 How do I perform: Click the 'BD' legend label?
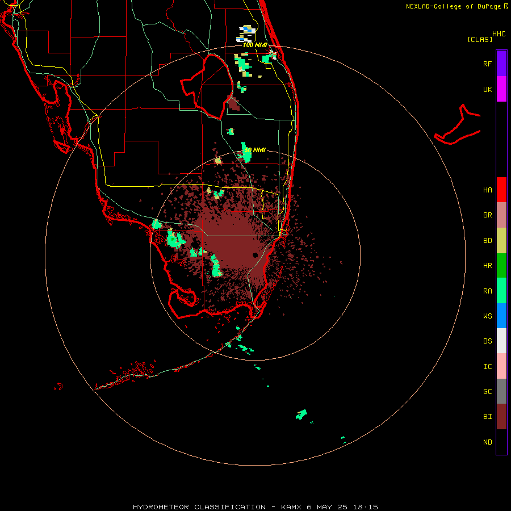(x=487, y=241)
